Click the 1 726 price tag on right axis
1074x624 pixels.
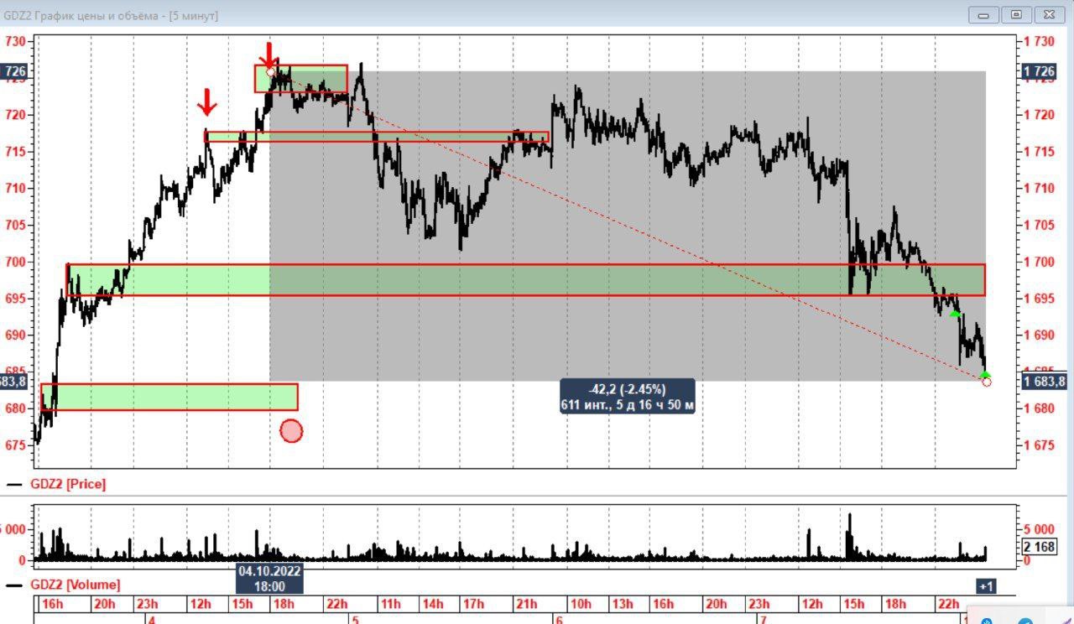point(1041,72)
